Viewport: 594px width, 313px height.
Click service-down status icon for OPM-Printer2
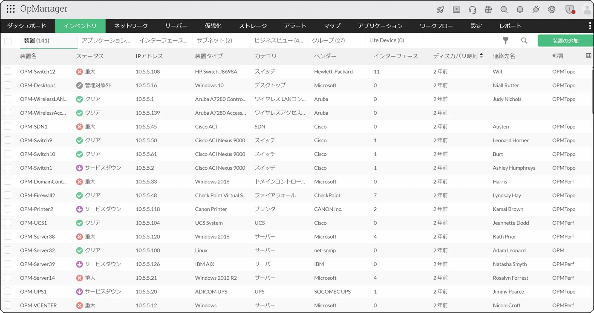[79, 209]
